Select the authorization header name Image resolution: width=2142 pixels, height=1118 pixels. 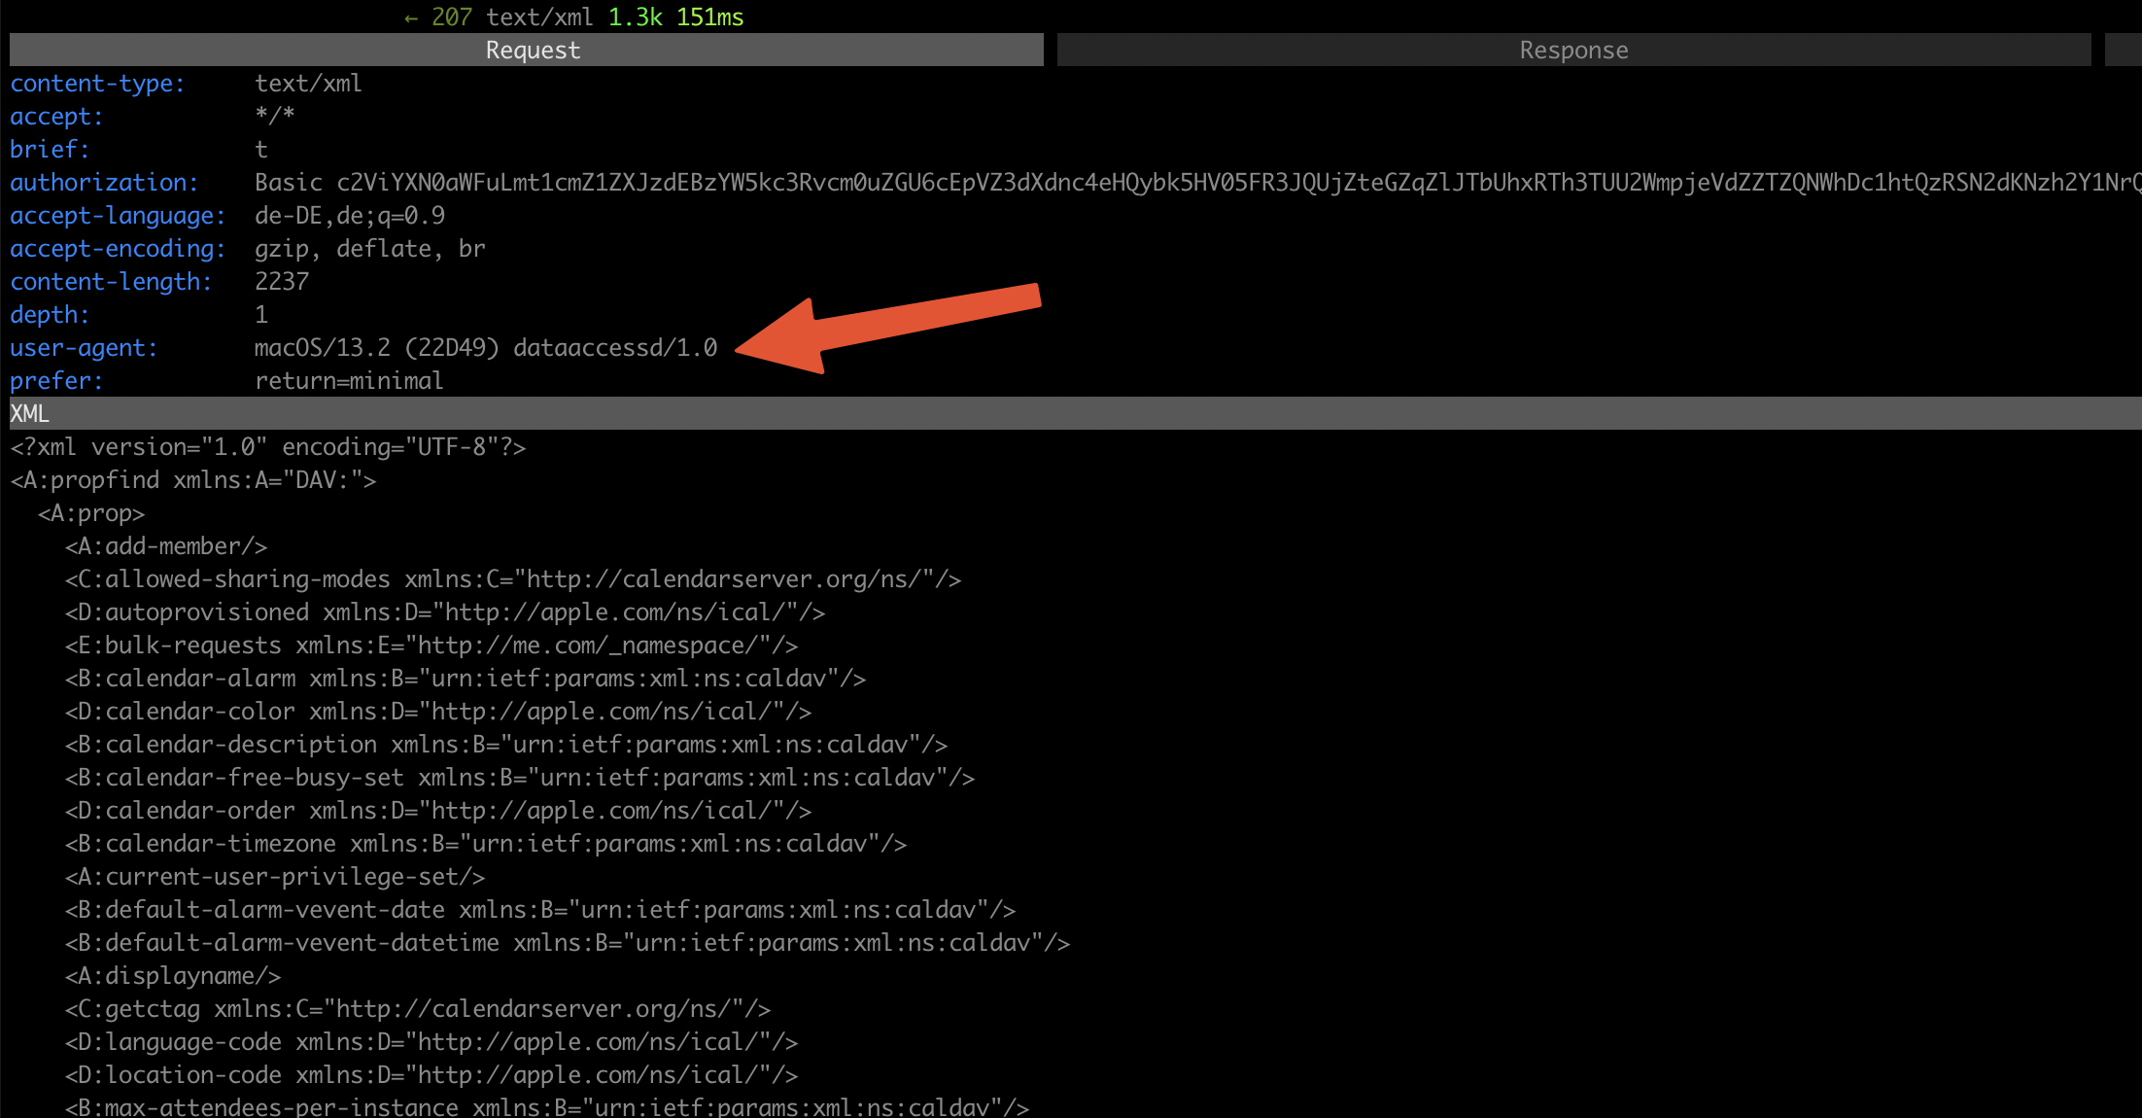point(103,183)
